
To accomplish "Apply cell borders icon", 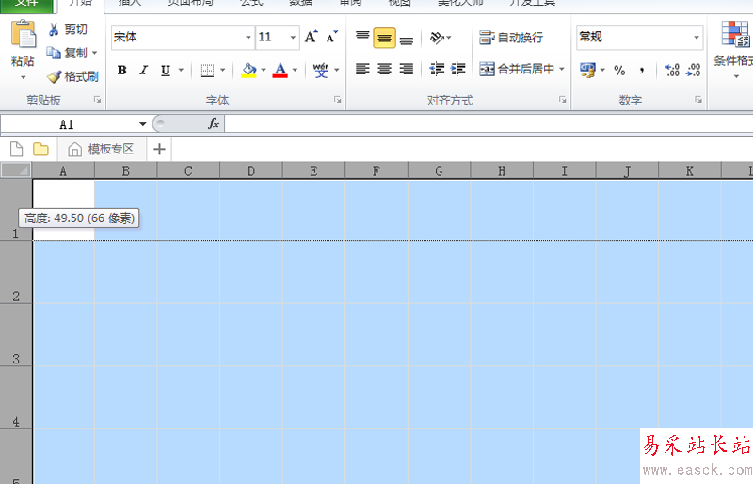I will tap(207, 71).
